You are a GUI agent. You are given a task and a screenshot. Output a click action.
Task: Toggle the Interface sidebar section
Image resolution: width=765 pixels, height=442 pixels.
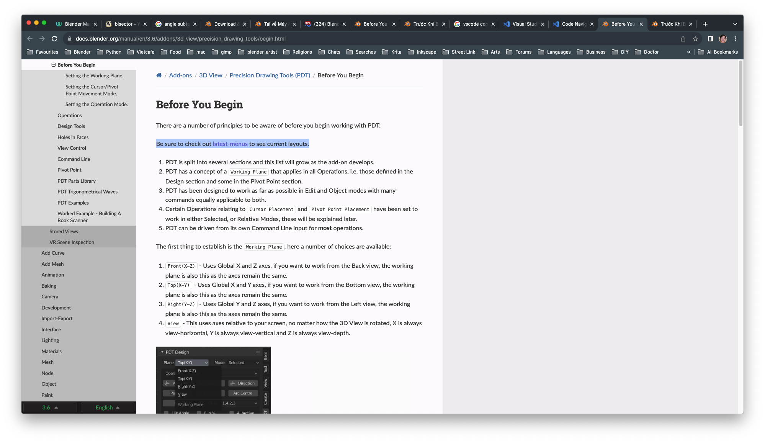point(52,329)
